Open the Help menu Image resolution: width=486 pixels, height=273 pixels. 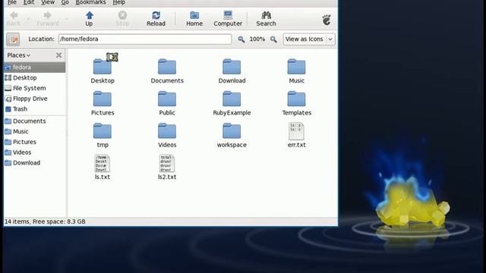pos(118,2)
